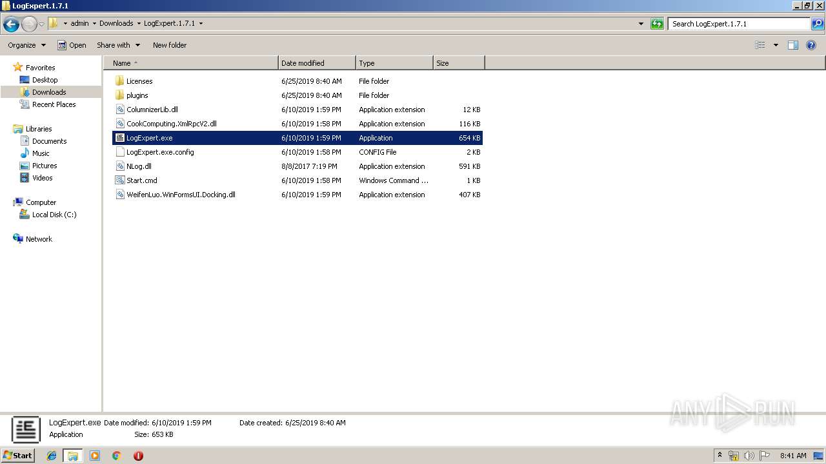Open the address bar history dropdown
This screenshot has width=826, height=464.
point(641,24)
